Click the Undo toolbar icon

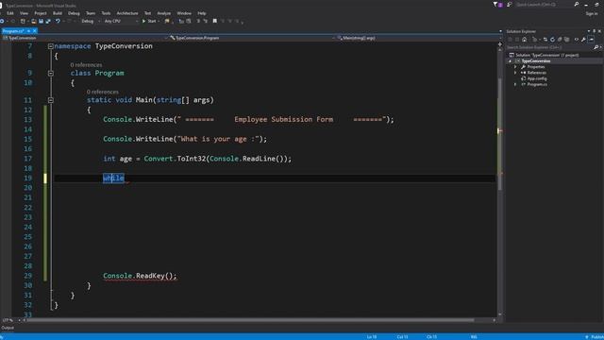click(x=58, y=21)
